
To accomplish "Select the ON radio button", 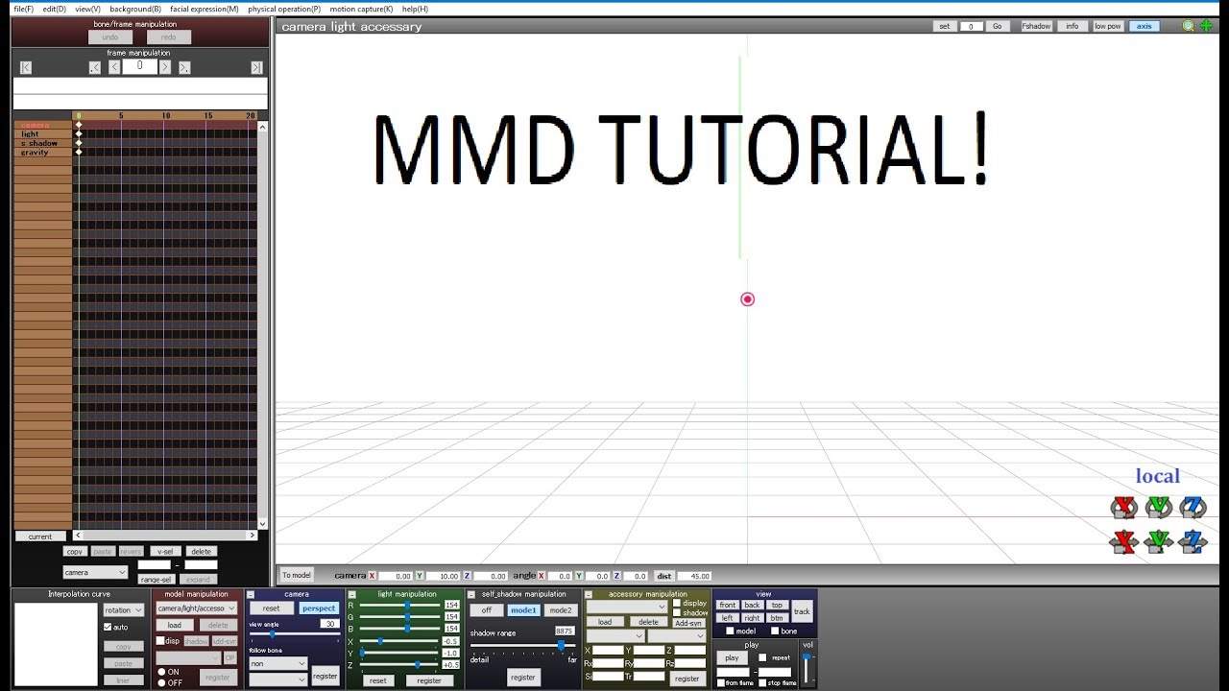I will 161,672.
